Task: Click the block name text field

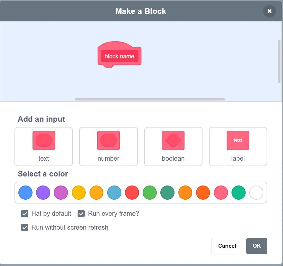Action: click(x=119, y=56)
